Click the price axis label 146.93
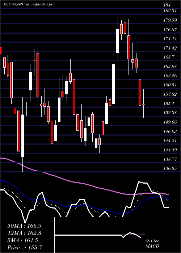 coord(170,132)
